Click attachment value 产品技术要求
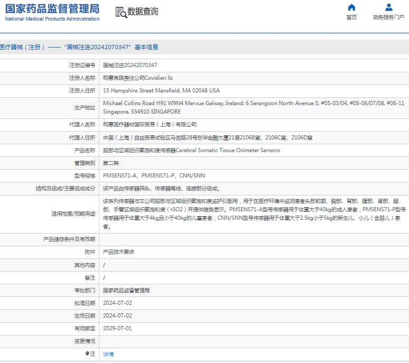409x363 pixels. click(119, 252)
